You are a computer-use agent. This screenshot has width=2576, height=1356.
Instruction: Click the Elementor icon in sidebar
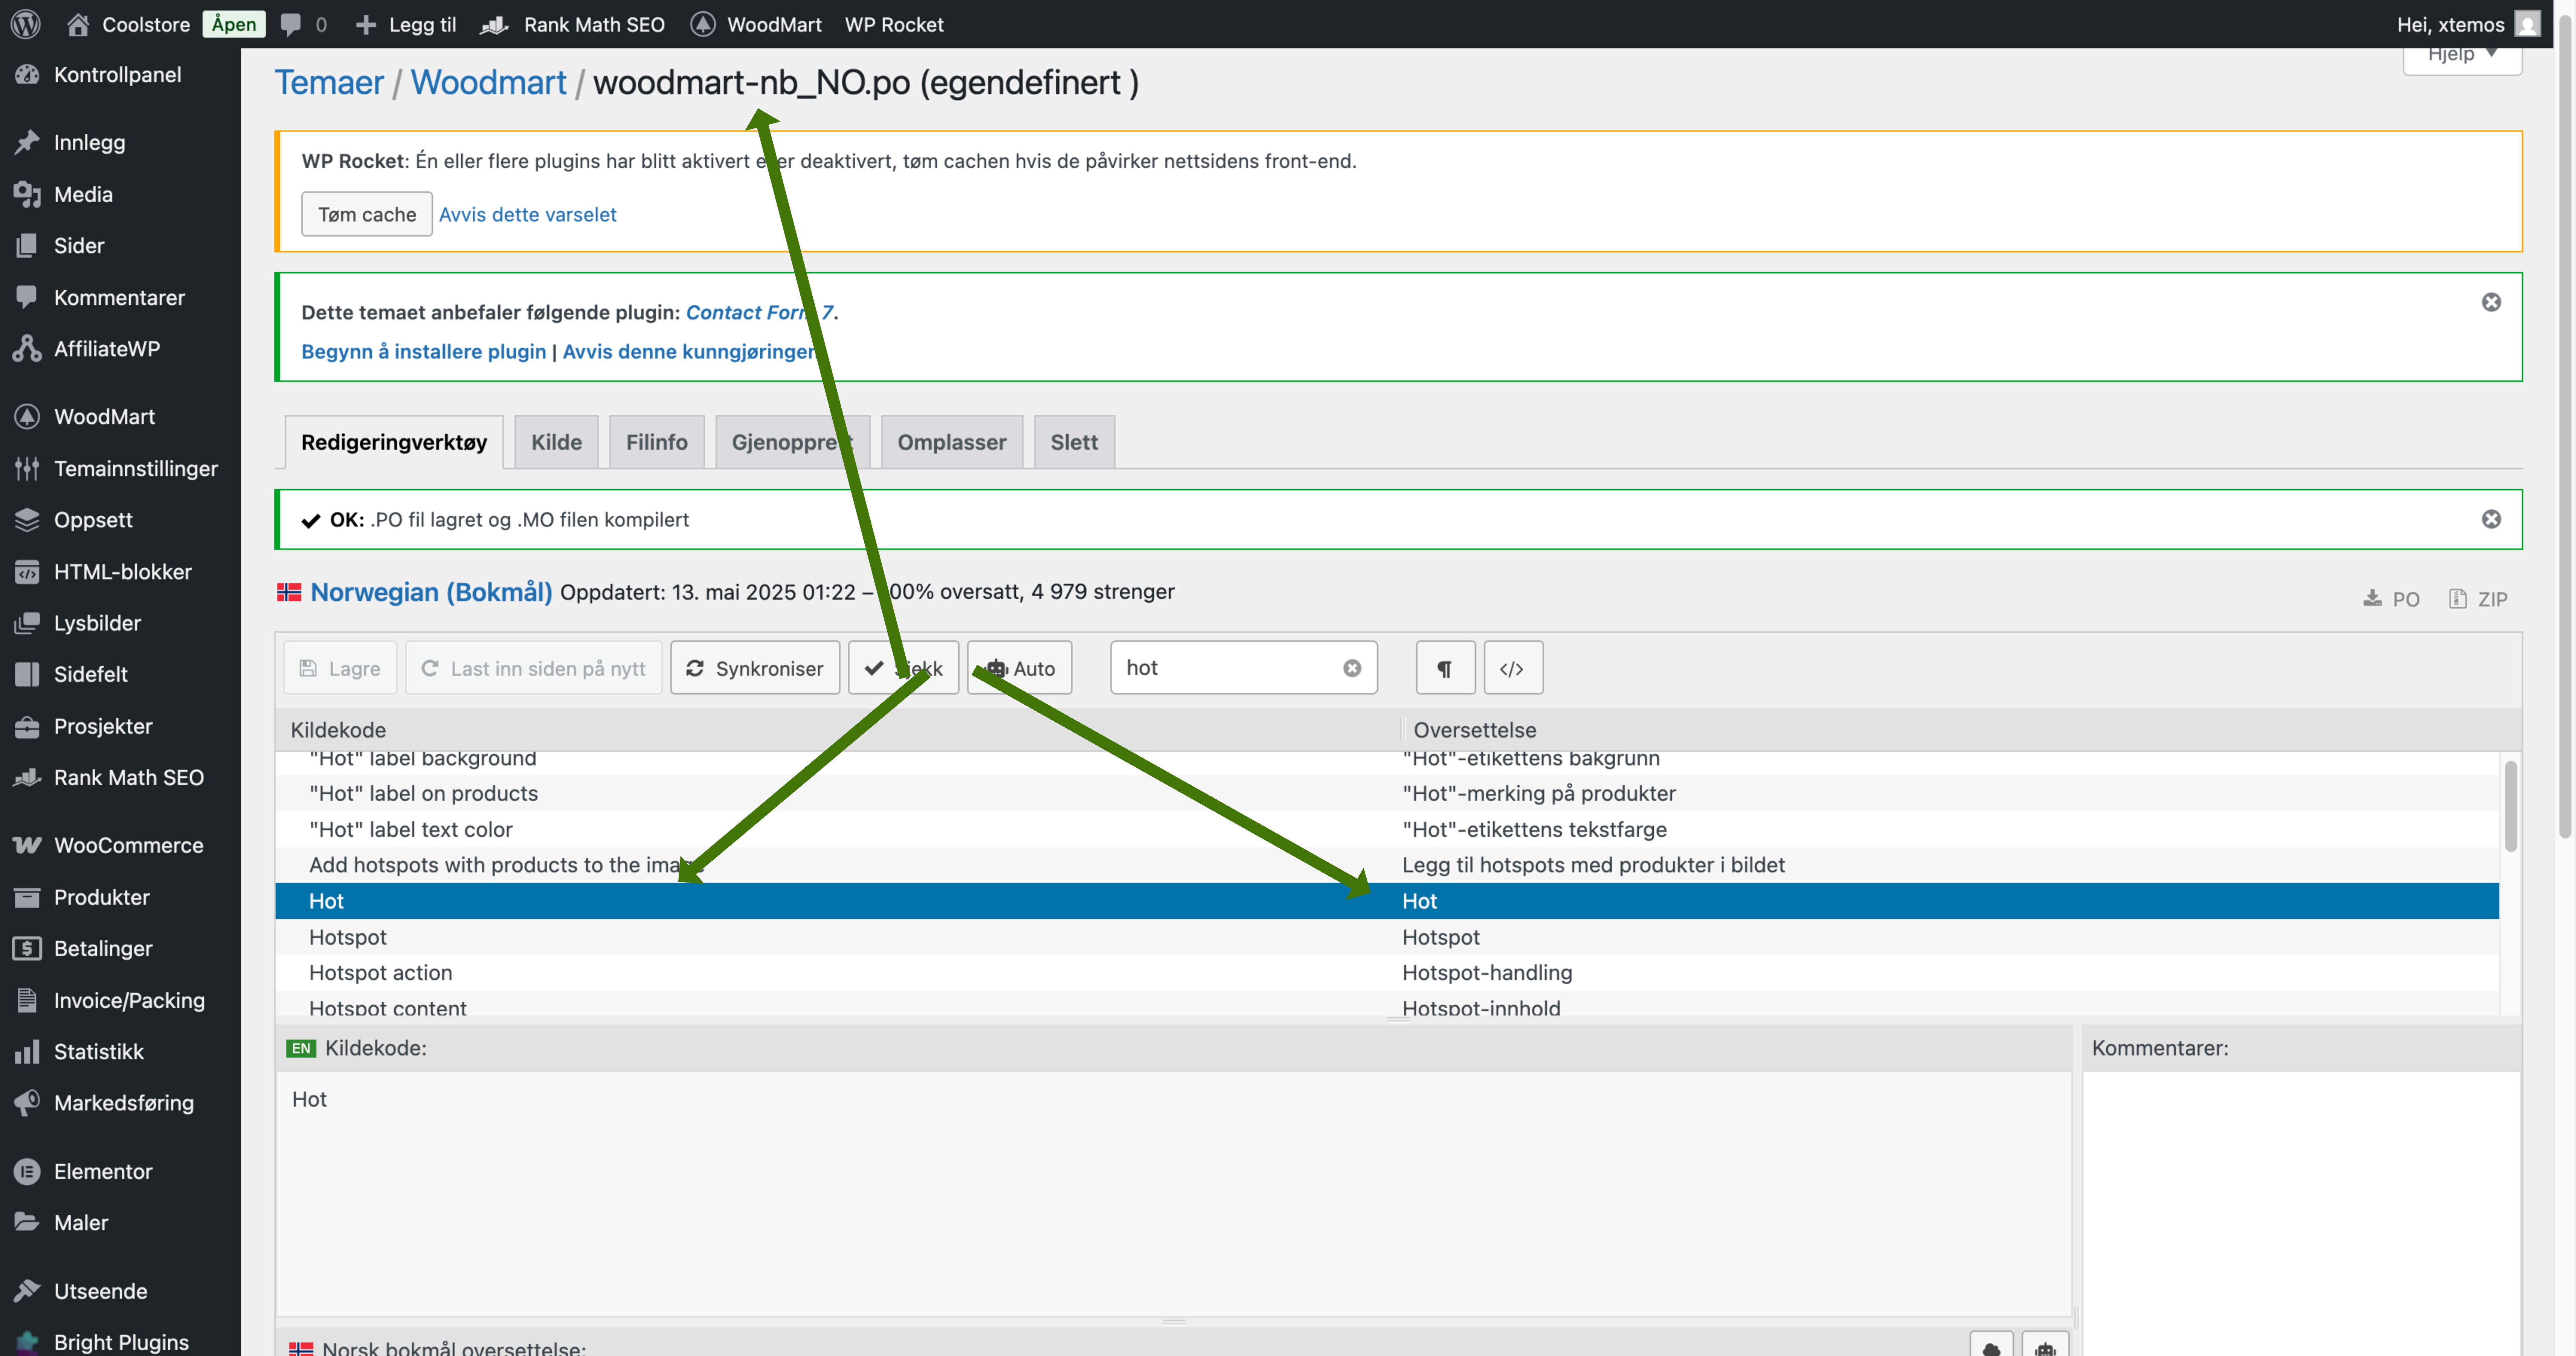[27, 1171]
